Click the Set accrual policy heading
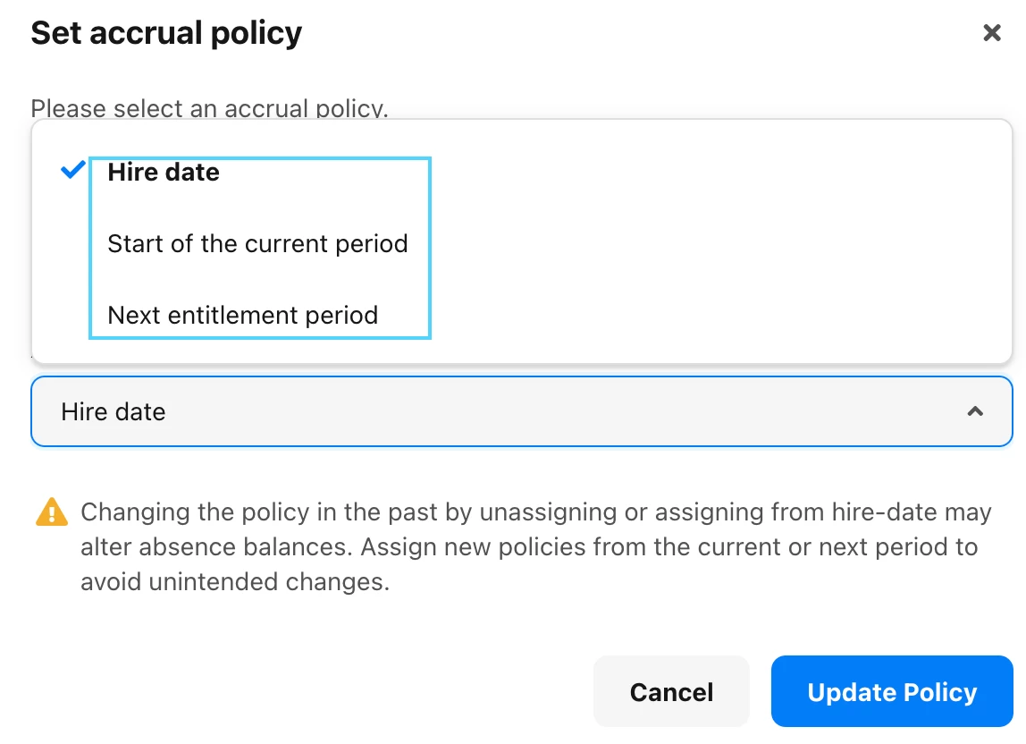Viewport: 1026px width, 744px height. [166, 33]
